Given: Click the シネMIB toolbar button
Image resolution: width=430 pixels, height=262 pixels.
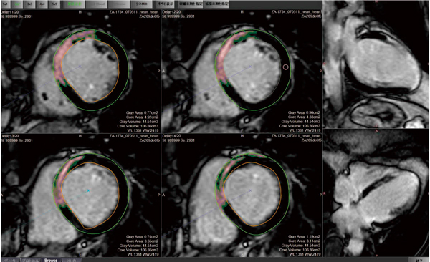Looking at the screenshot, I should click(x=142, y=4).
